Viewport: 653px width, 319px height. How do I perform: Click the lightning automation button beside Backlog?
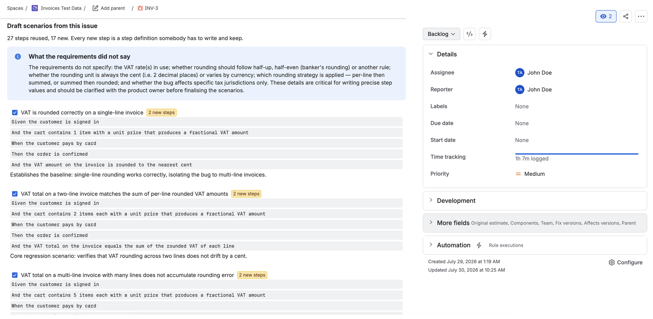click(x=485, y=34)
